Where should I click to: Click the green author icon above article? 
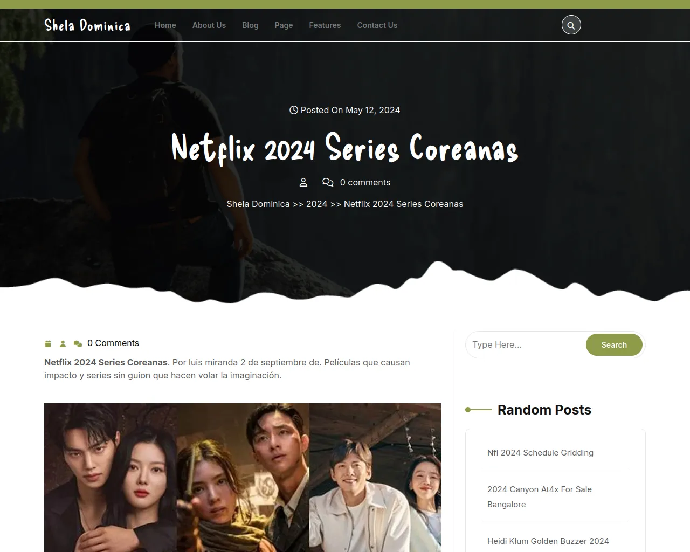pyautogui.click(x=63, y=343)
